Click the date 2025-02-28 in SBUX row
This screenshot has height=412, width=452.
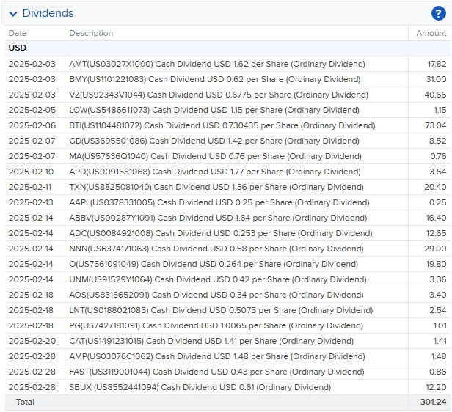click(x=32, y=388)
